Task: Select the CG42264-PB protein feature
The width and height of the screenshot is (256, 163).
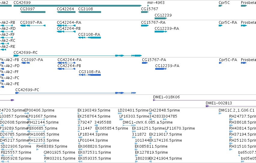Action: tap(66, 69)
